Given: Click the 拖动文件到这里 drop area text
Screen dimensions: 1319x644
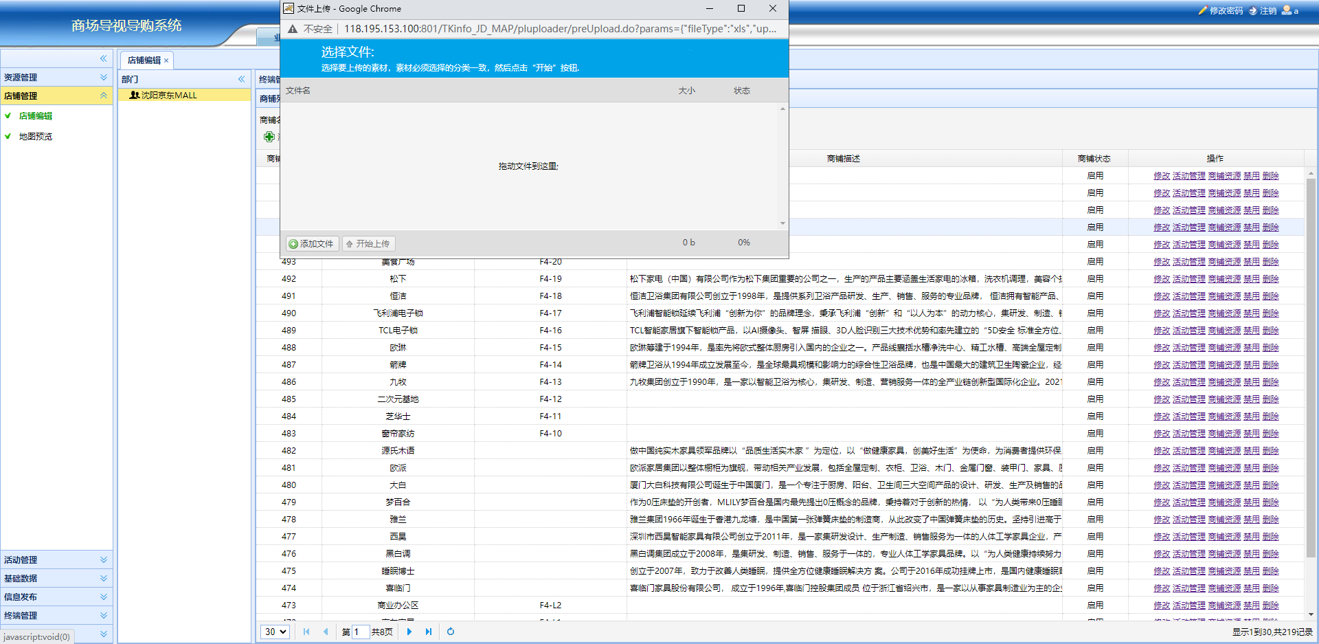Looking at the screenshot, I should (528, 166).
